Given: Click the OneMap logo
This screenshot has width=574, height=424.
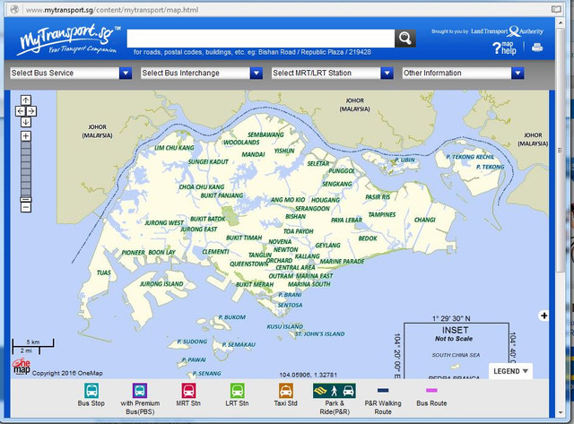Looking at the screenshot, I should point(22,368).
